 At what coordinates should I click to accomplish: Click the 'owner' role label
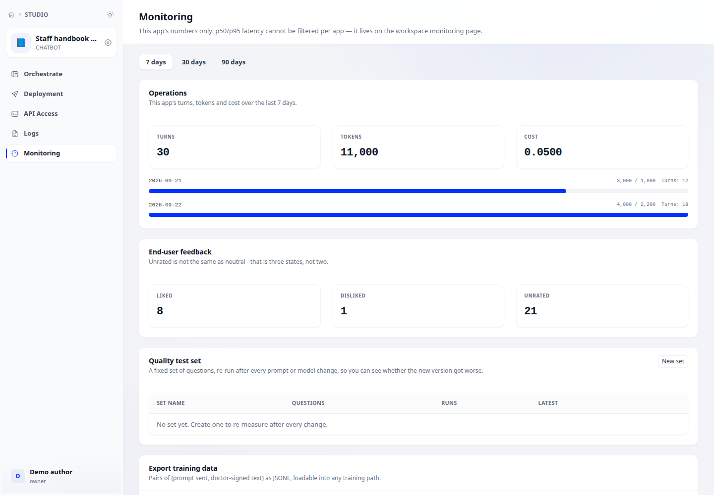pos(38,481)
